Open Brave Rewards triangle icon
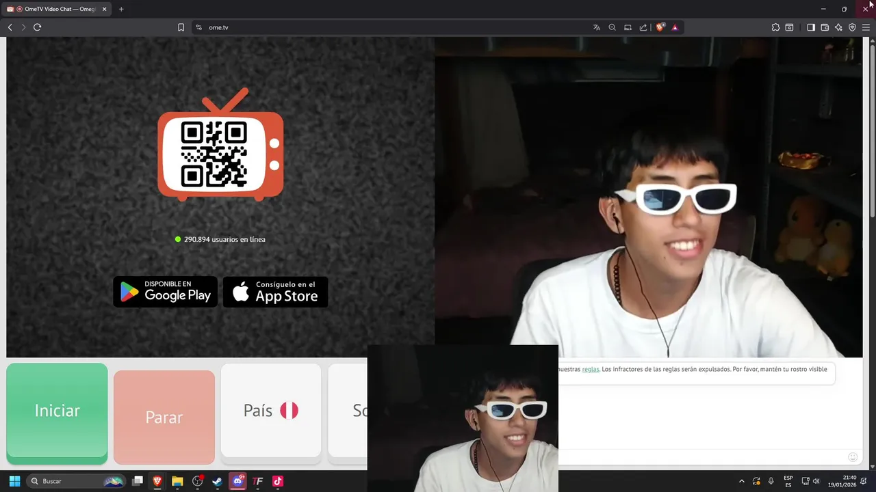 point(675,27)
